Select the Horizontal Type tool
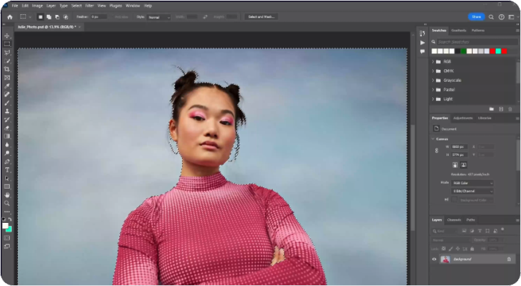The image size is (521, 286). pos(7,170)
